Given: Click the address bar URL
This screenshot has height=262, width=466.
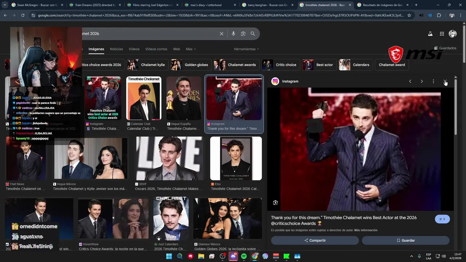Looking at the screenshot, I should pyautogui.click(x=220, y=15).
